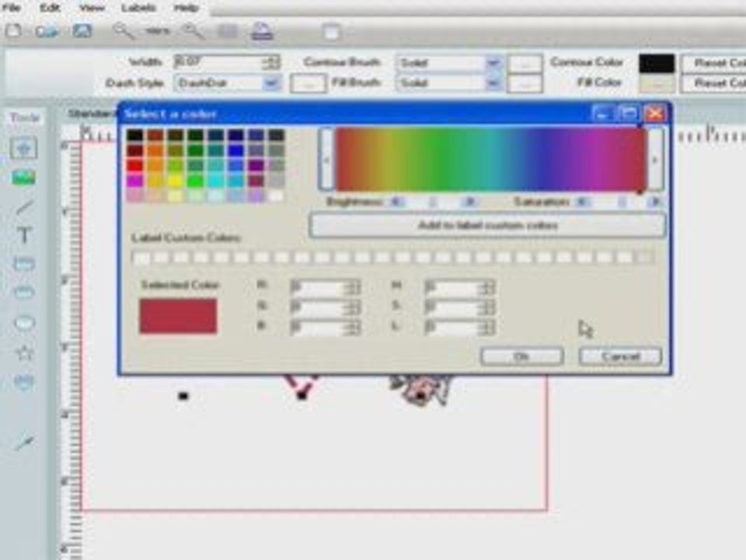Click the H value stepper
The image size is (746, 560).
(x=486, y=287)
